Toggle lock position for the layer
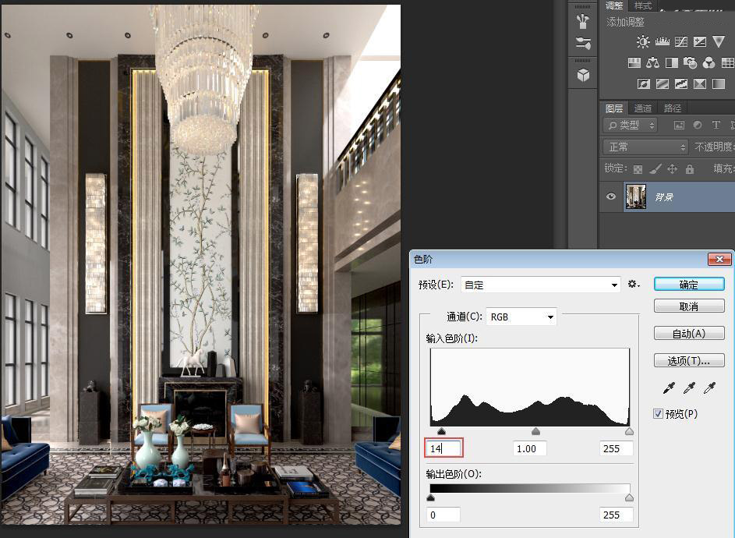This screenshot has width=735, height=538. click(672, 169)
